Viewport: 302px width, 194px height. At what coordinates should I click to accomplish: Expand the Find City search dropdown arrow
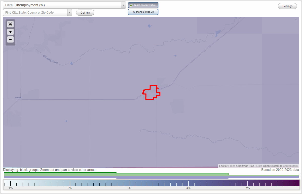click(x=70, y=12)
